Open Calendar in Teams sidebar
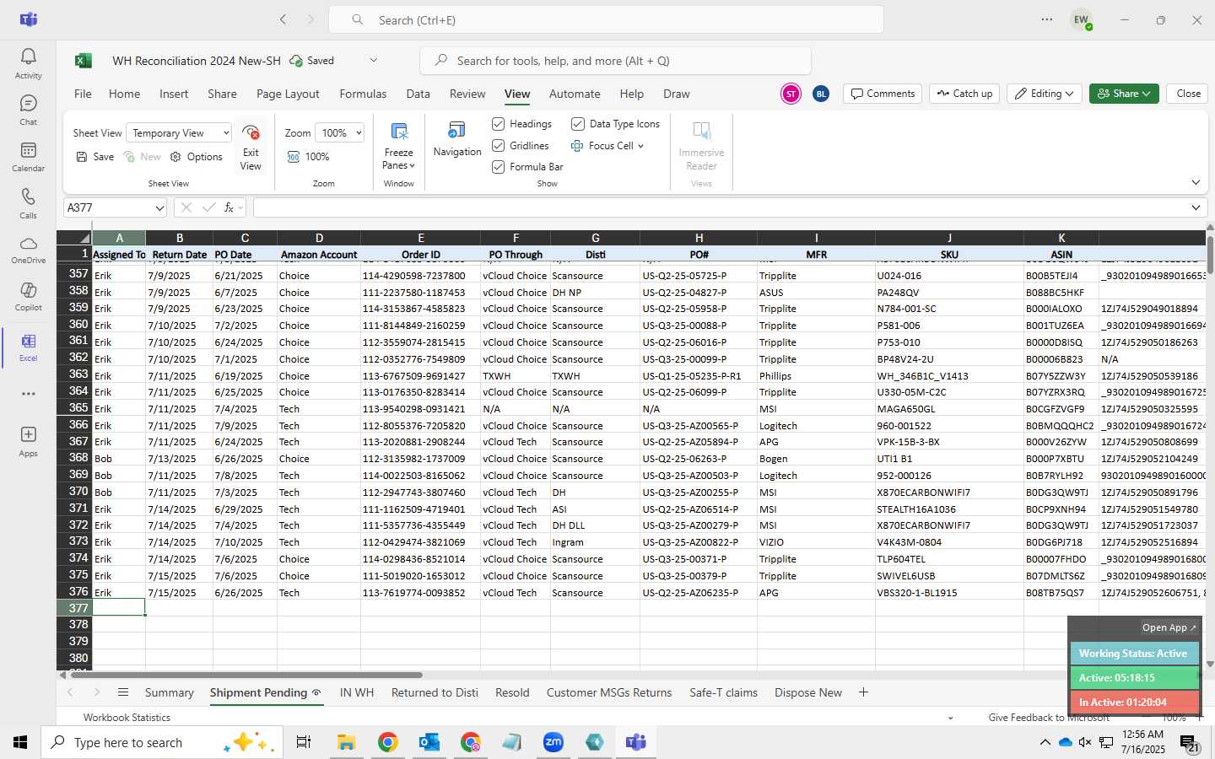The height and width of the screenshot is (759, 1215). (28, 156)
